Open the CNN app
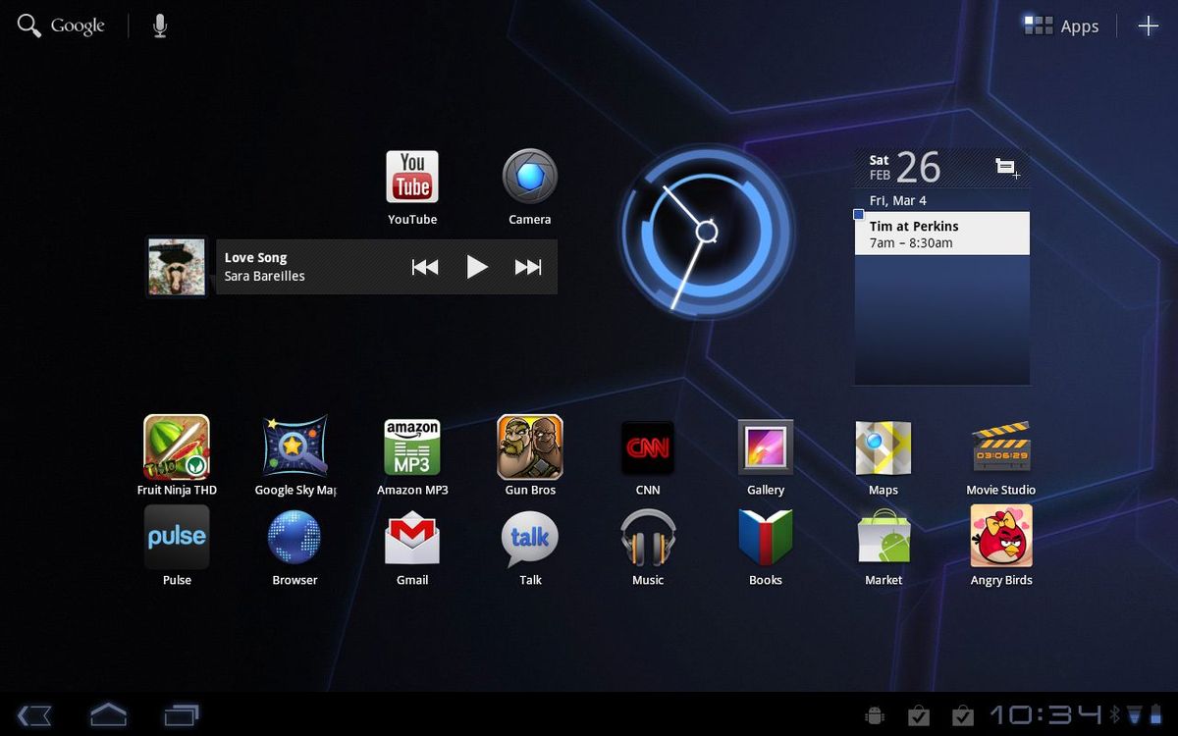 (x=647, y=447)
